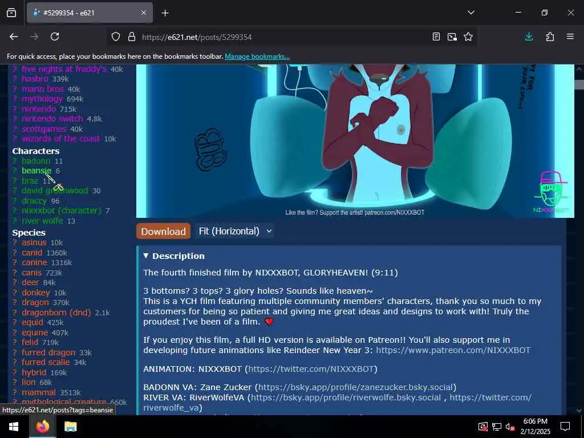Open riverwolfe.bsky.social profile link
Viewport: 584px width, 438px height.
pos(346,398)
